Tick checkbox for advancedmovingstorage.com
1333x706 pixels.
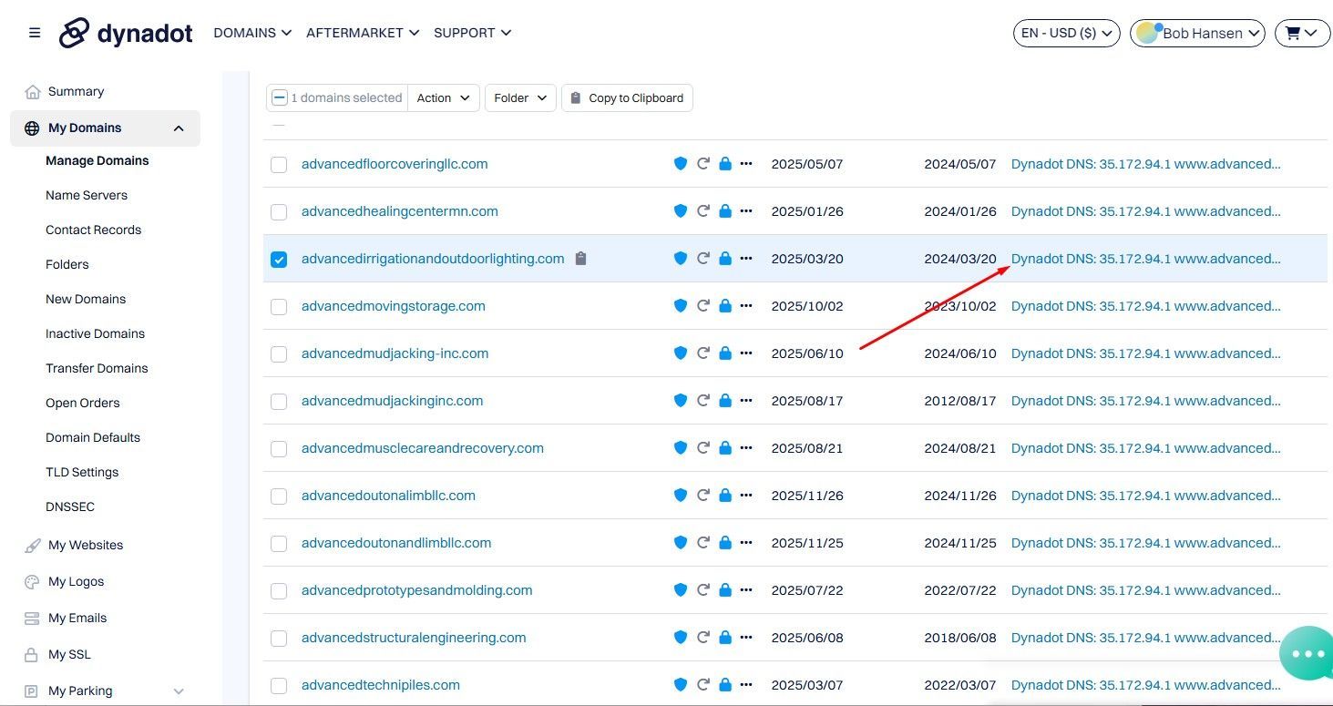(279, 307)
